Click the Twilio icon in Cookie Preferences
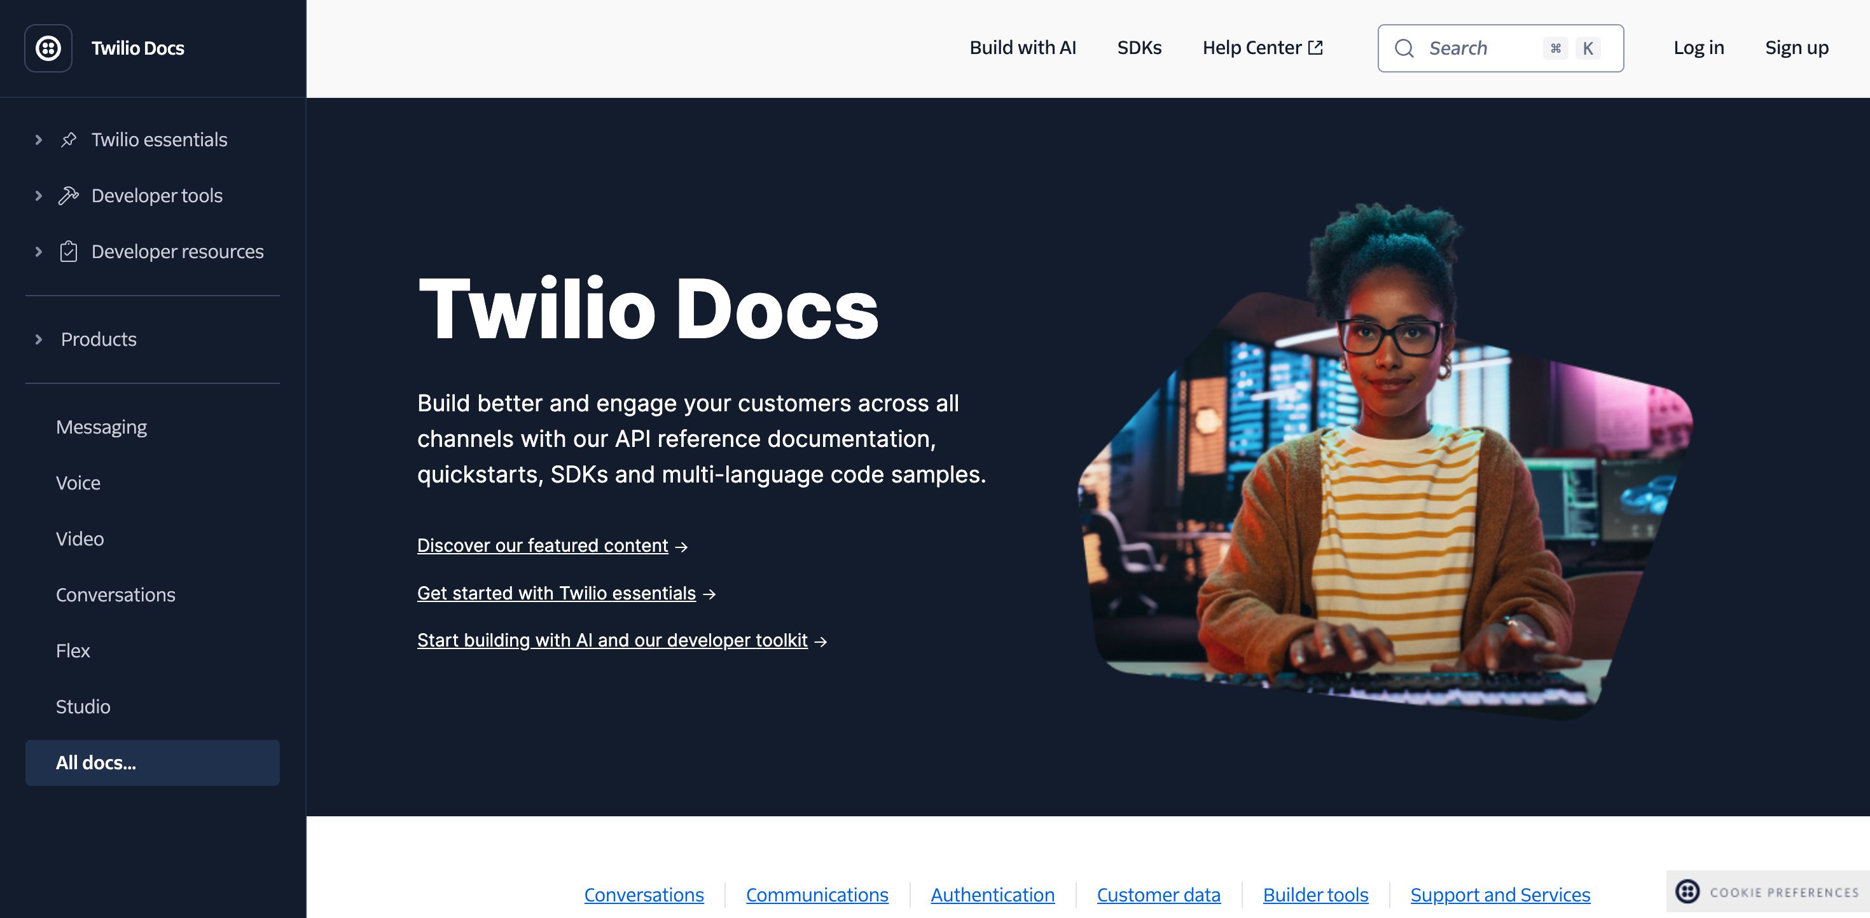The height and width of the screenshot is (918, 1870). pos(1687,891)
